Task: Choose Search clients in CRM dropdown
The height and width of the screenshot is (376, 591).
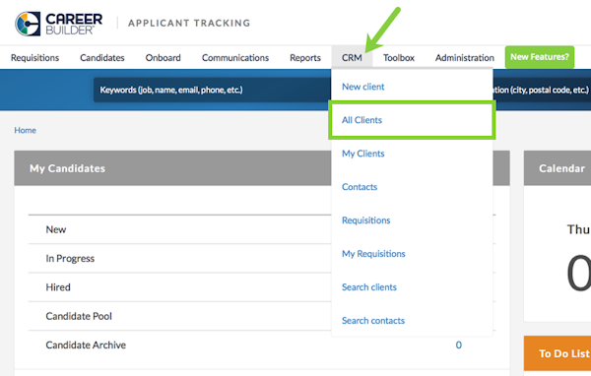Action: [369, 287]
